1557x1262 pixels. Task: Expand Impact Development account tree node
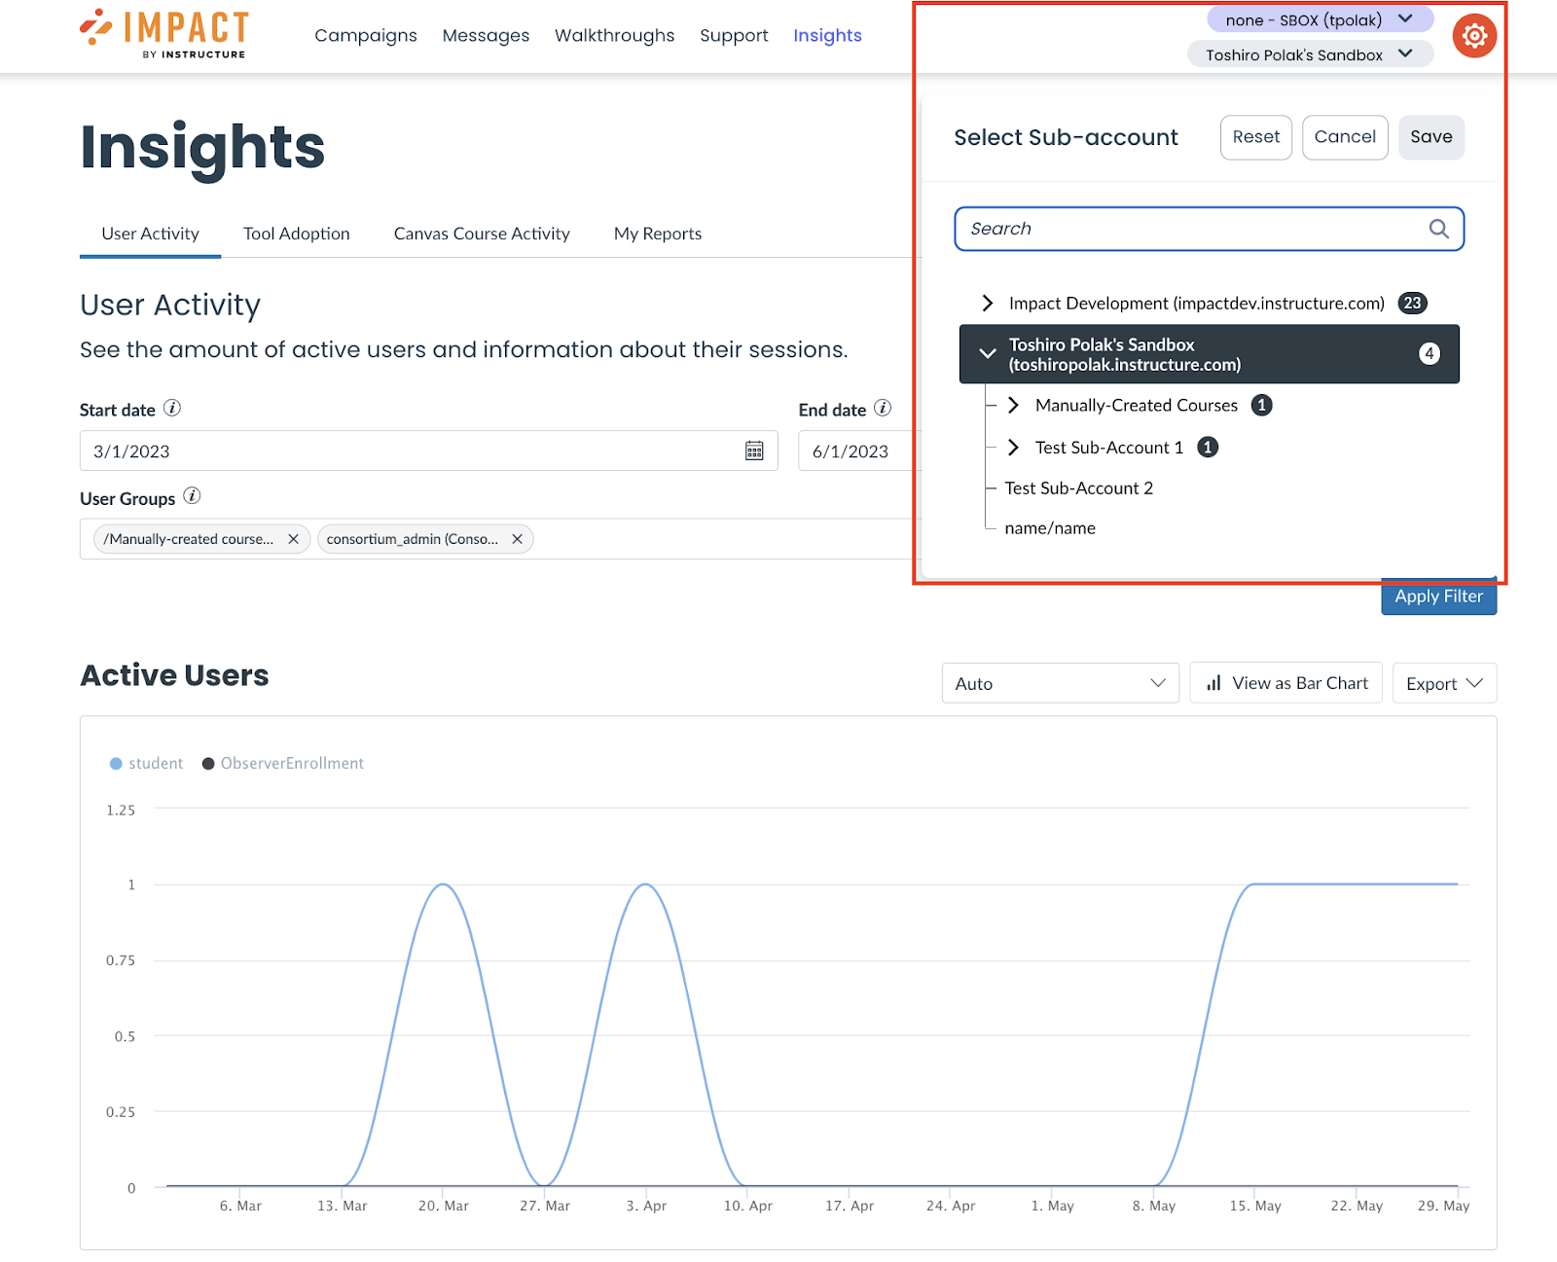pos(988,303)
